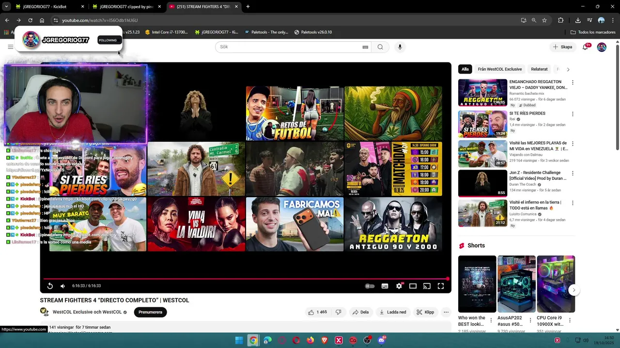This screenshot has height=348, width=620.
Task: Open Chrome downloads
Action: (x=578, y=20)
